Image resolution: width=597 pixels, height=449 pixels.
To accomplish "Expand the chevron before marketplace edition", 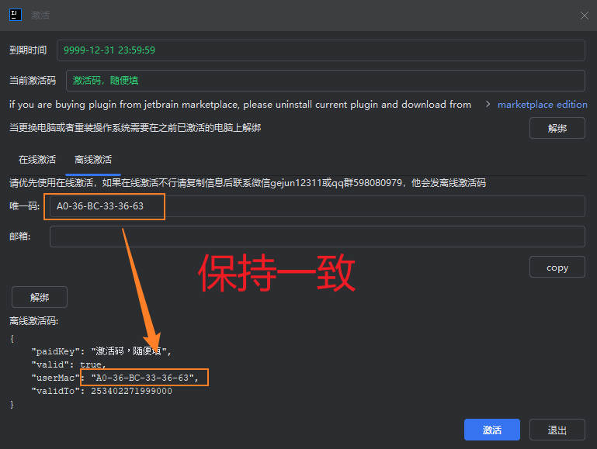I will click(x=488, y=104).
